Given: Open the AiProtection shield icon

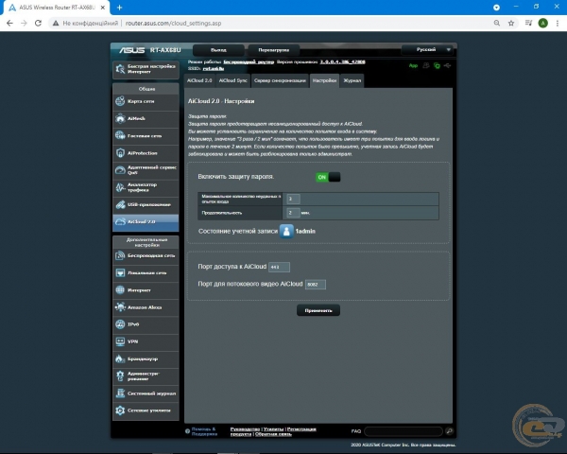Looking at the screenshot, I should pyautogui.click(x=120, y=153).
